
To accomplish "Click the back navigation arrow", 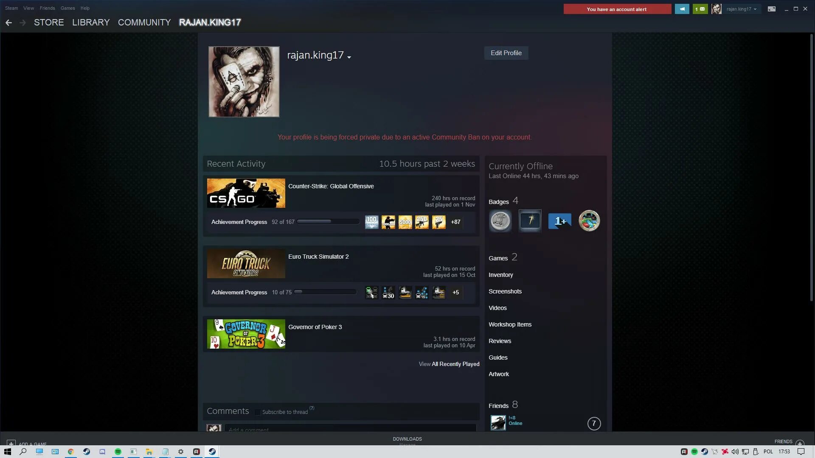I will [8, 22].
